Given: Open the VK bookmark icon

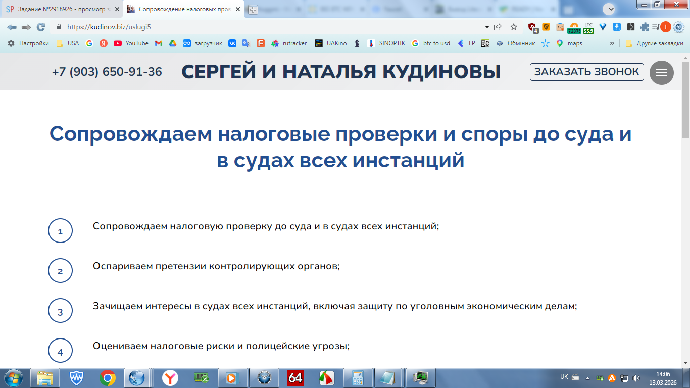Looking at the screenshot, I should coord(232,43).
